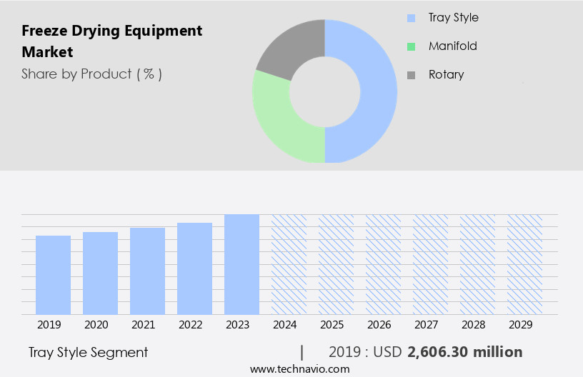Image resolution: width=583 pixels, height=377 pixels.
Task: Click the green Manifold legend swatch
Action: point(411,46)
